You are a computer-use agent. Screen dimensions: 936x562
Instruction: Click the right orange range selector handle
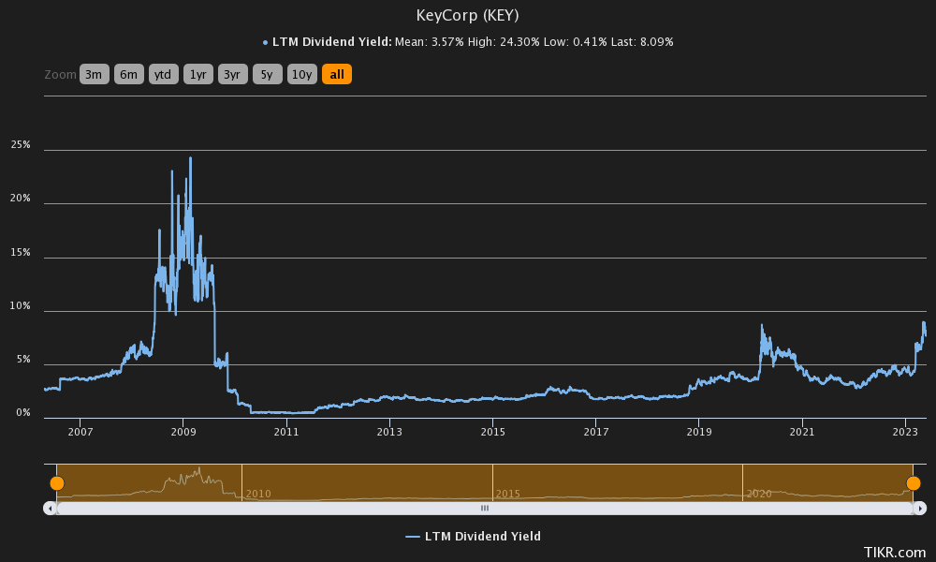pos(914,481)
